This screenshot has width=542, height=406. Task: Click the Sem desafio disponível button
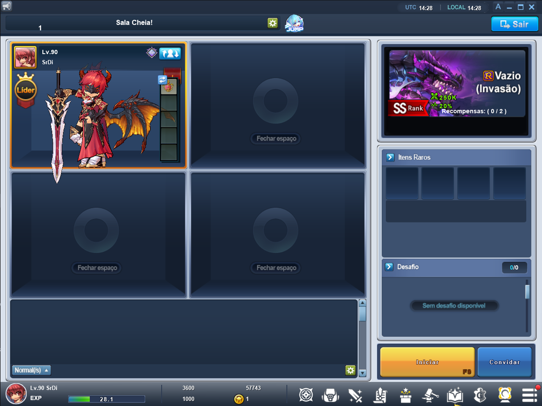click(454, 306)
